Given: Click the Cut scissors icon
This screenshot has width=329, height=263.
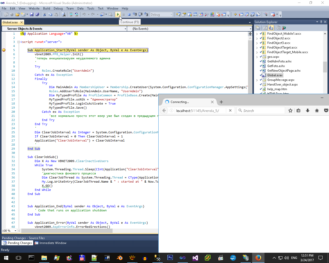Looking at the screenshot, I should click(x=44, y=14).
